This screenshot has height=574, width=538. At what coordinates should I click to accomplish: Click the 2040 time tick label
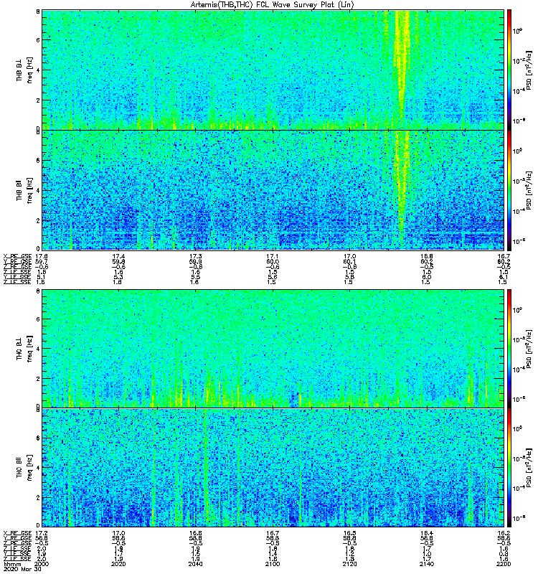(195, 564)
